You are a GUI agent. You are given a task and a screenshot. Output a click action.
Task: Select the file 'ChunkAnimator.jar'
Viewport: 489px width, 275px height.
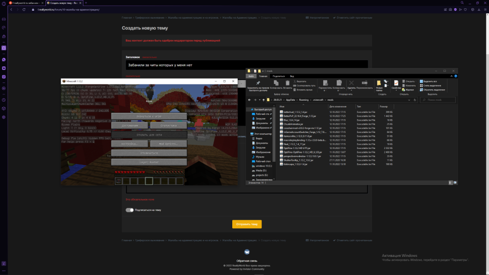coord(293,124)
